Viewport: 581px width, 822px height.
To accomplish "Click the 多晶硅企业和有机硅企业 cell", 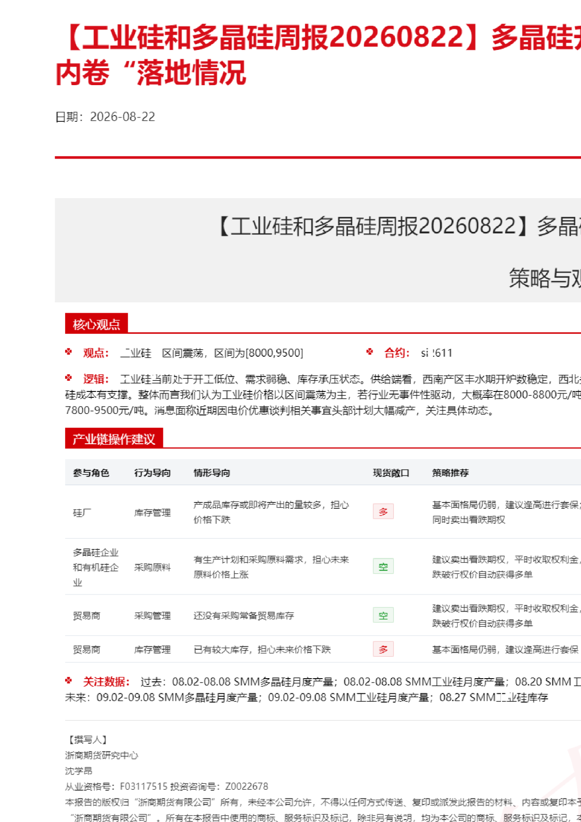I will pos(96,567).
